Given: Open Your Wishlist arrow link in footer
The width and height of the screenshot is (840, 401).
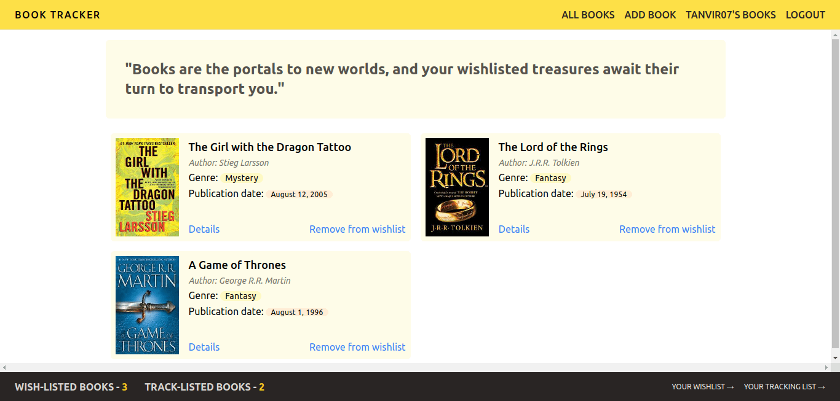Looking at the screenshot, I should [703, 387].
